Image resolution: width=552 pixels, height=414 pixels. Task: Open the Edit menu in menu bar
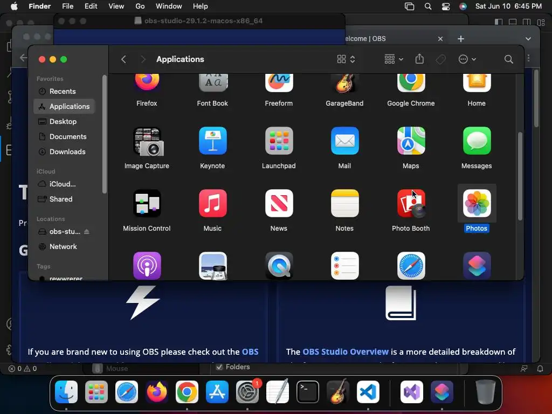pos(91,6)
